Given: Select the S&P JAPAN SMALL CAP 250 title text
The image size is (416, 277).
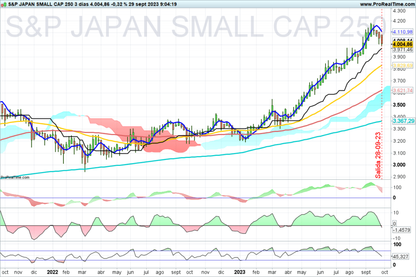Looking at the screenshot, I should tap(41, 4).
